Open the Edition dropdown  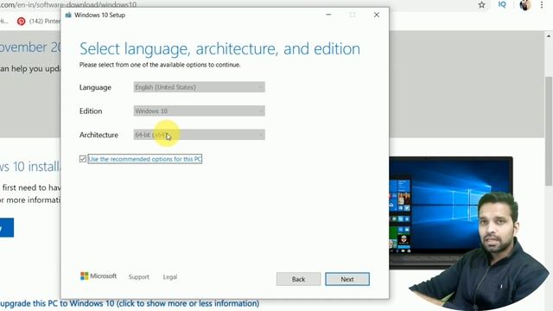[200, 111]
